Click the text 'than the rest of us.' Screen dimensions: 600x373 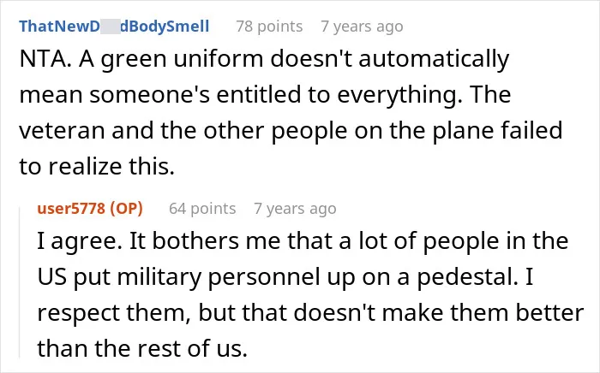(x=142, y=348)
